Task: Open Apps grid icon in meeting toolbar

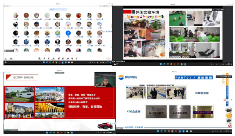Action: click(x=72, y=58)
